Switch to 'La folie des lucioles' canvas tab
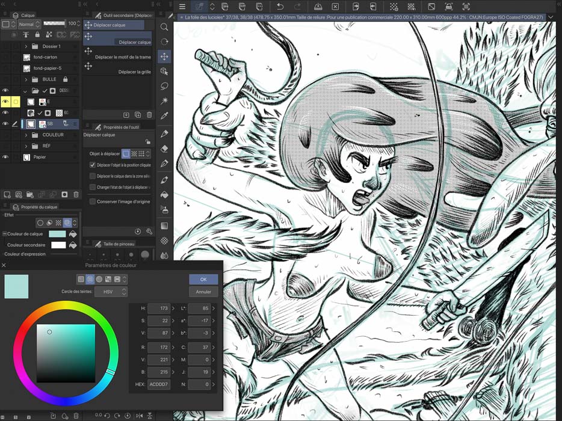Viewport: 562px width, 421px height. (x=241, y=17)
